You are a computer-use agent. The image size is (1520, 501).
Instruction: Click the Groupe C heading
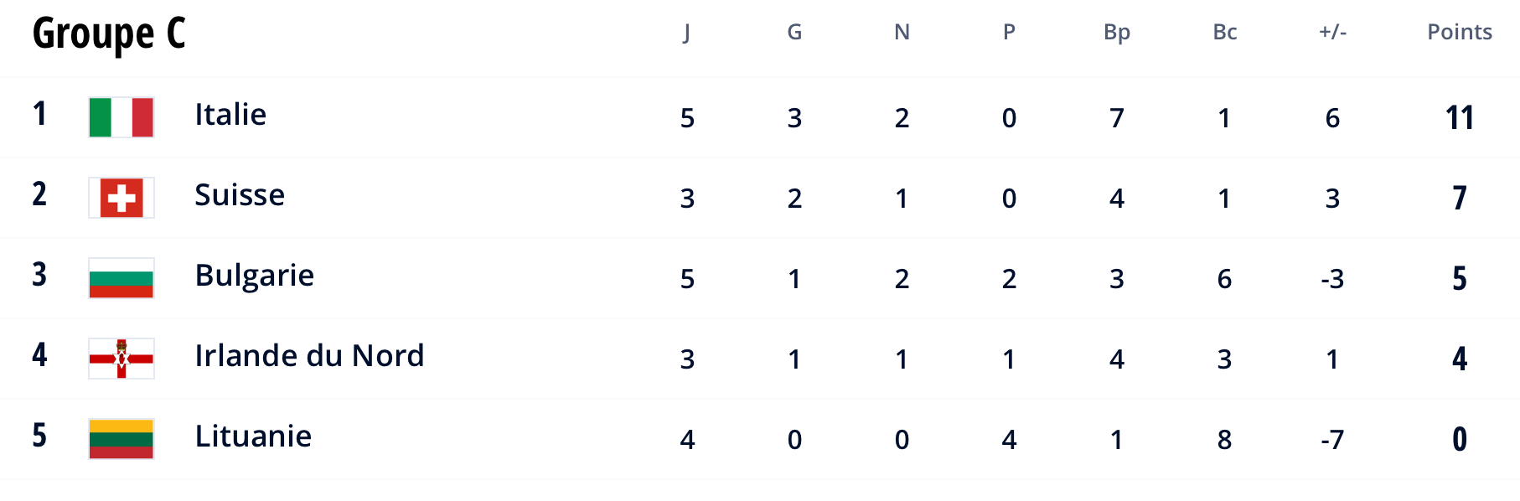(x=109, y=34)
